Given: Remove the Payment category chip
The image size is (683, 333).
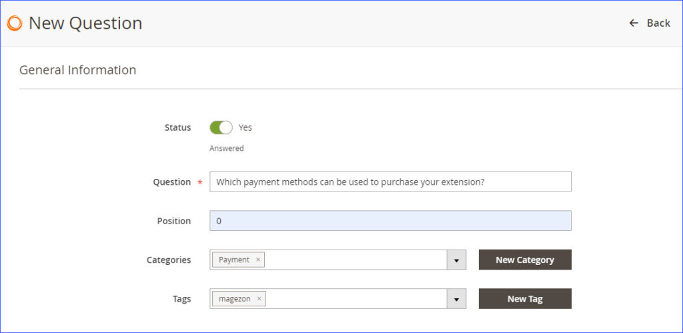Looking at the screenshot, I should (258, 260).
